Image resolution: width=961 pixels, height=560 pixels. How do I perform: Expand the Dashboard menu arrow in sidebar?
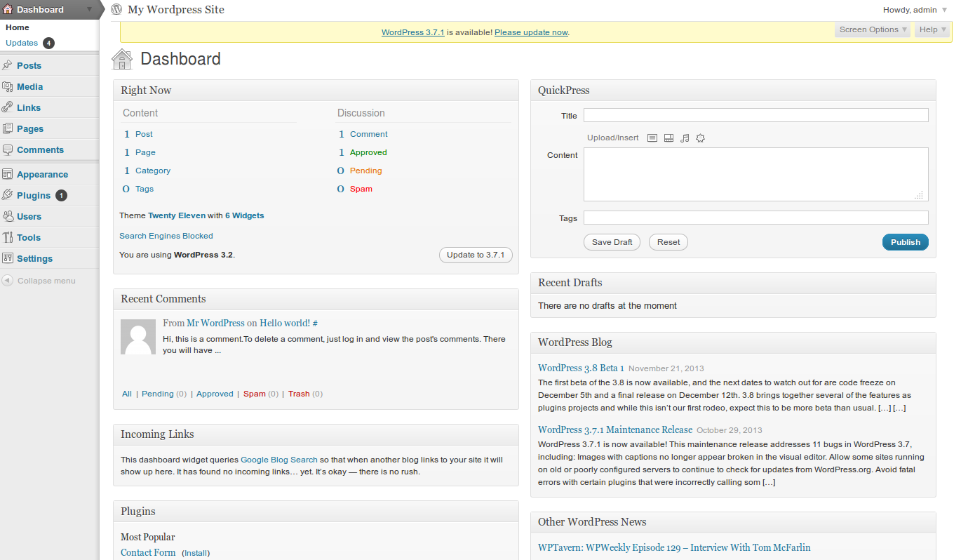[89, 10]
